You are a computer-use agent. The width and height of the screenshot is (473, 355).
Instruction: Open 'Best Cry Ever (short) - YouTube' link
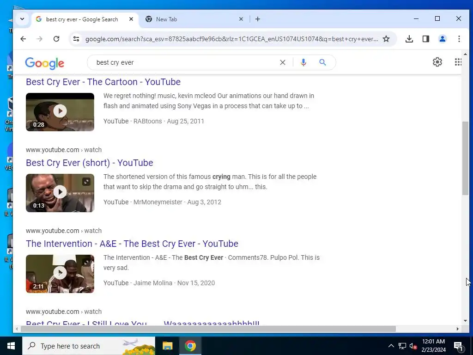pyautogui.click(x=89, y=163)
